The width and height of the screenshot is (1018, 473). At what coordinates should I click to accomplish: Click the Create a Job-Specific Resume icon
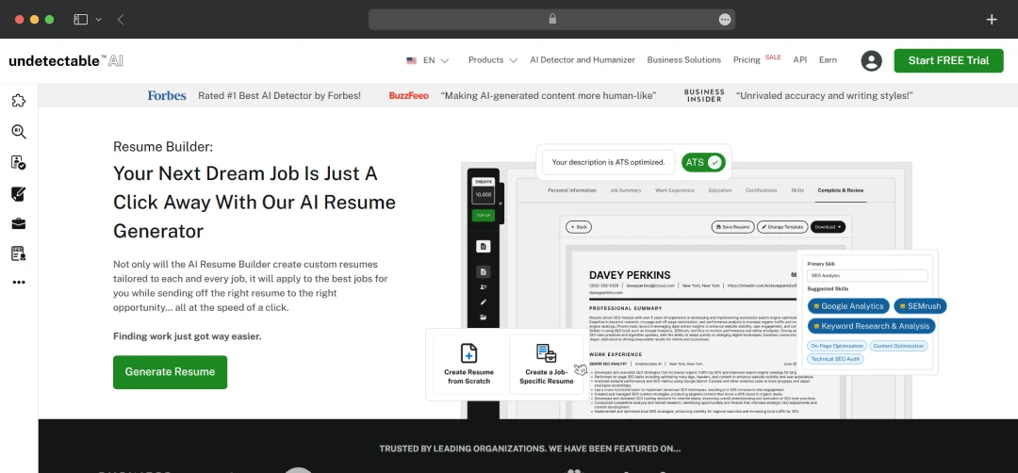point(546,353)
